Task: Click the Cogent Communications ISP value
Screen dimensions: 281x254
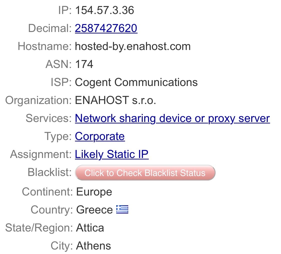Action: (136, 82)
